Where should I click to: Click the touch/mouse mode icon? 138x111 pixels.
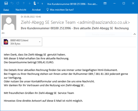(x=34, y=3)
